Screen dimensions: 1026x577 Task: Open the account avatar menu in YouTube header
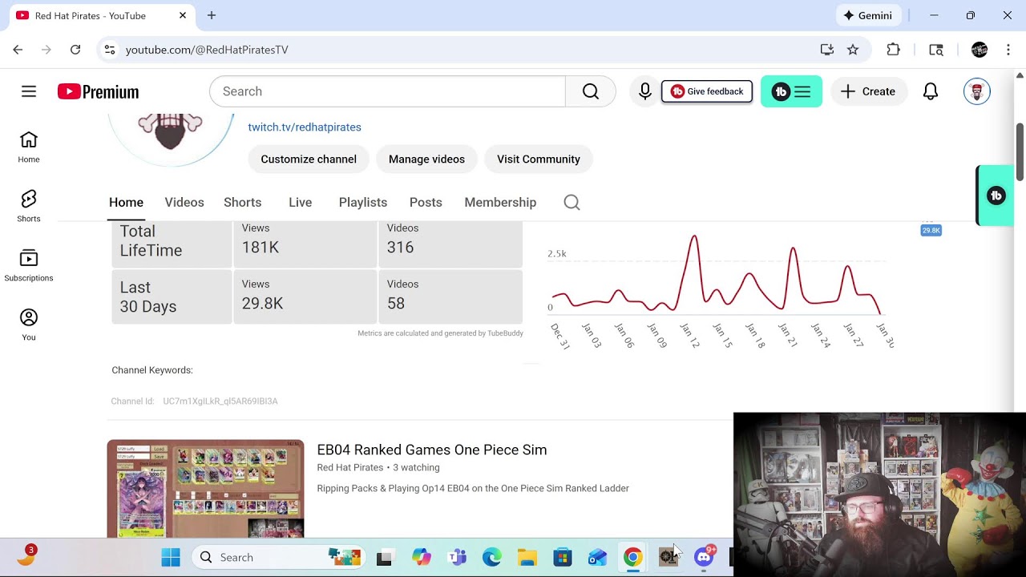coord(976,91)
